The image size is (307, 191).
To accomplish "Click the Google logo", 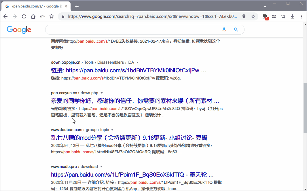I will point(19,30).
